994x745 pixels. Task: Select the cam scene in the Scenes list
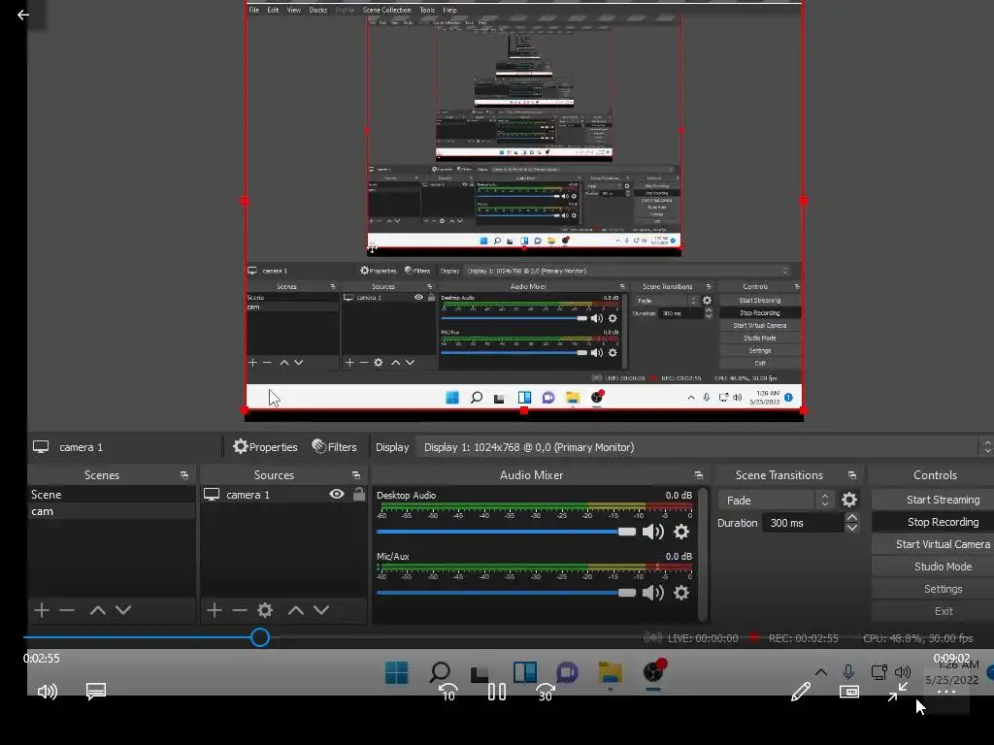coord(111,511)
